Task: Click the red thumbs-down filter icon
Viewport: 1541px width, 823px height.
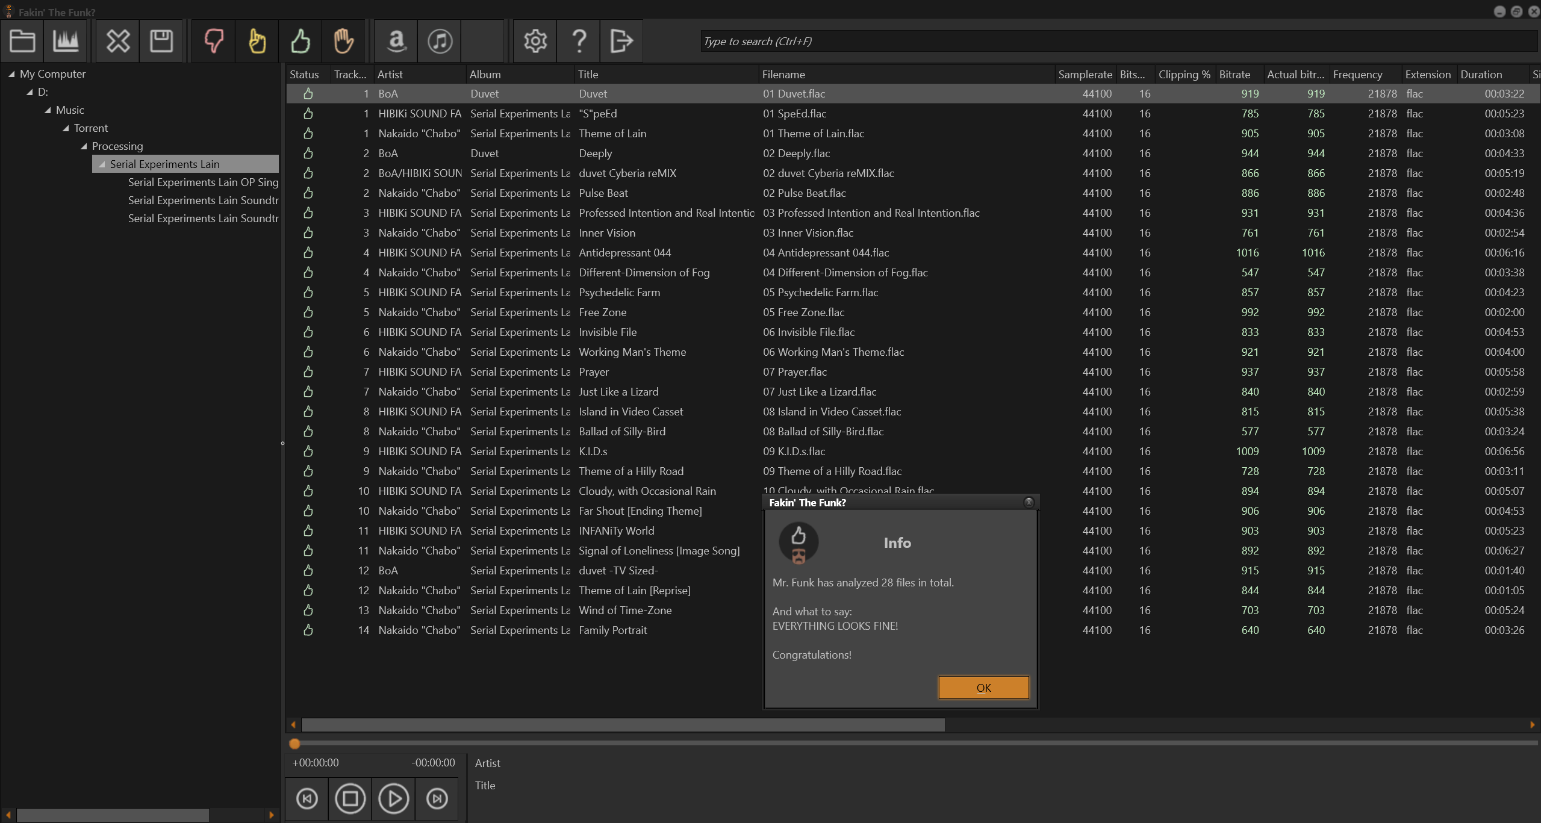Action: (x=214, y=41)
